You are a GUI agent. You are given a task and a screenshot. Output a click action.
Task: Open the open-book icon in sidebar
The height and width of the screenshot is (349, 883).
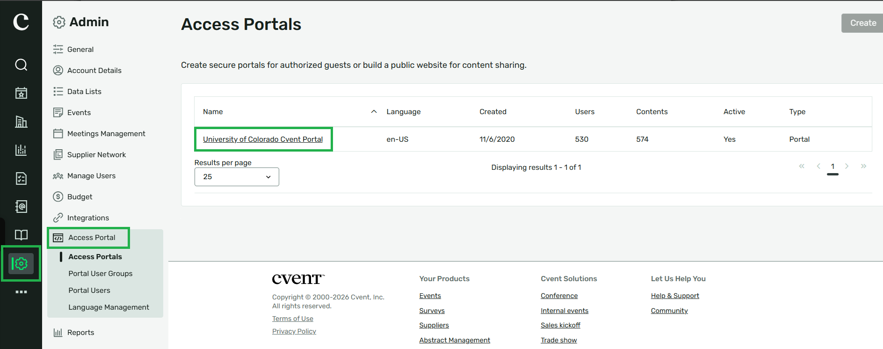tap(21, 235)
